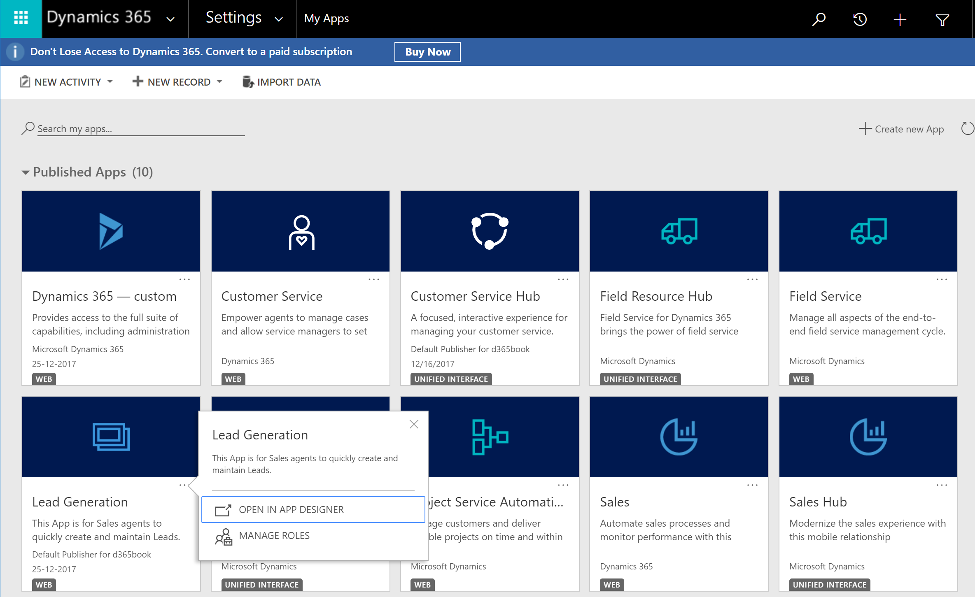
Task: Open more options on Customer Service Hub tile
Action: pyautogui.click(x=563, y=279)
